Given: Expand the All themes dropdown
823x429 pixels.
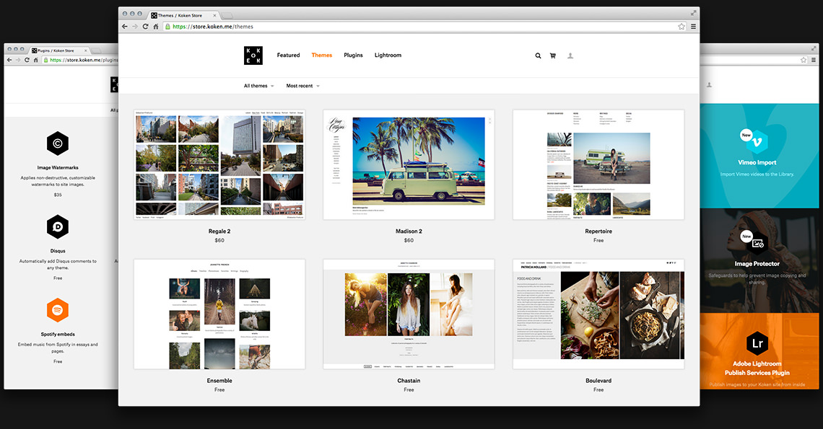Looking at the screenshot, I should pos(258,86).
